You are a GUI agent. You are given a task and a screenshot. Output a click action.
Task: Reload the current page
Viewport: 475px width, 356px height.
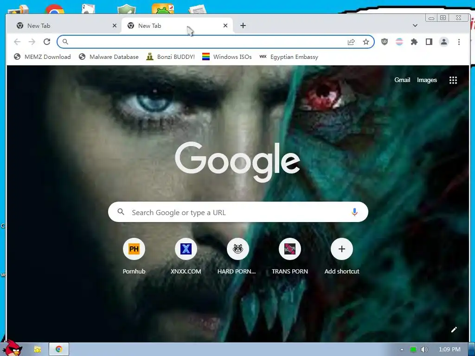[47, 42]
